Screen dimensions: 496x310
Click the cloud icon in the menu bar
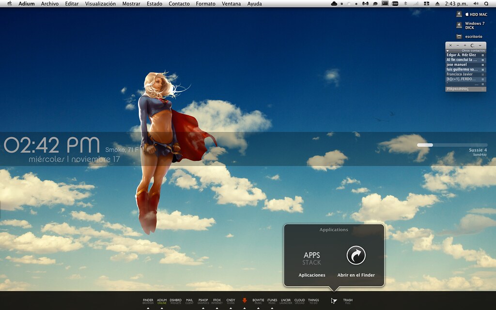334,4
